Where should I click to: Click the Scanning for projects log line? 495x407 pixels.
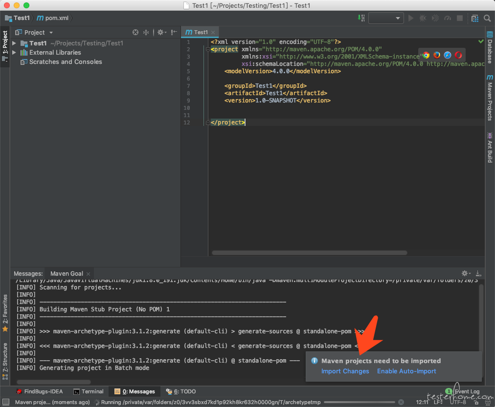click(69, 287)
